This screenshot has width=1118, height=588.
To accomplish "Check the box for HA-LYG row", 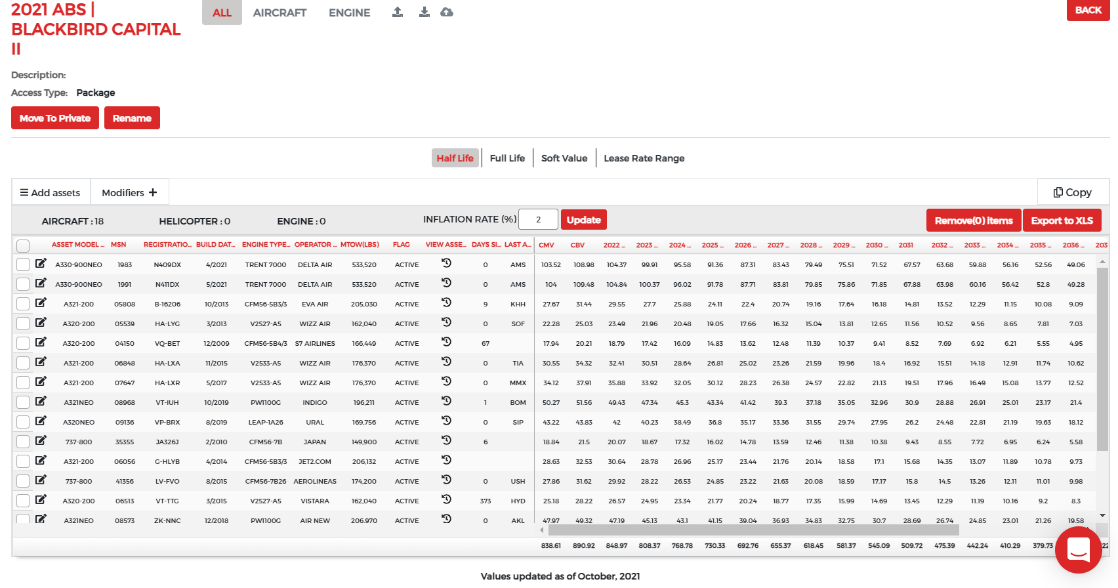I will 23,324.
